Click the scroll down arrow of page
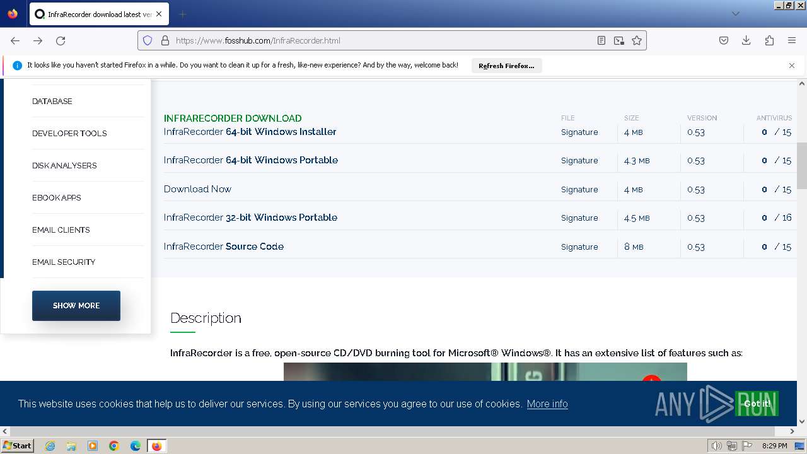Screen dimensions: 807x454 click(802, 421)
